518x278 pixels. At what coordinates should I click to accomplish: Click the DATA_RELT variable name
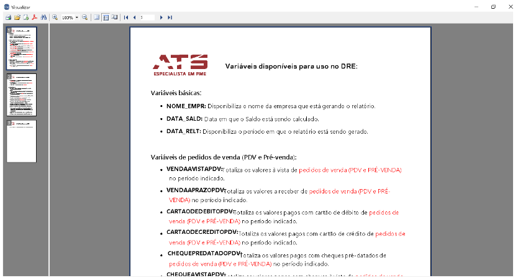pyautogui.click(x=183, y=131)
